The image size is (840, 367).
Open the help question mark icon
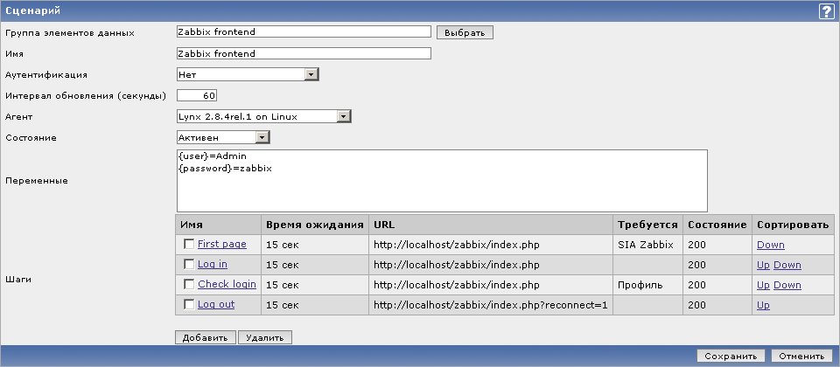point(825,10)
